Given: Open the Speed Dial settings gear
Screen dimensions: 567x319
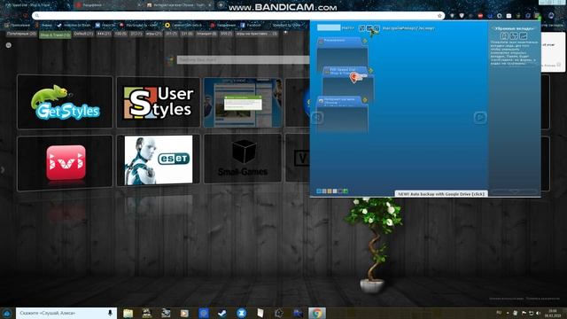Looking at the screenshot, I should (8, 45).
